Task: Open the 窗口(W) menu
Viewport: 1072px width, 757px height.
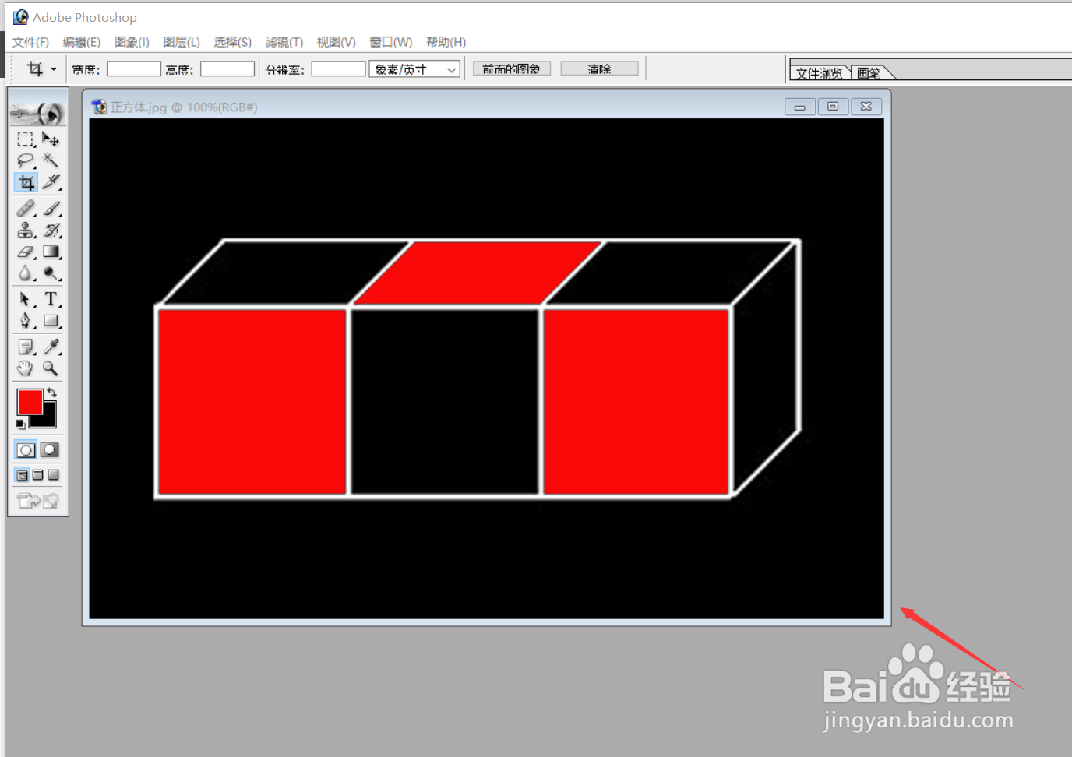Action: (x=390, y=42)
